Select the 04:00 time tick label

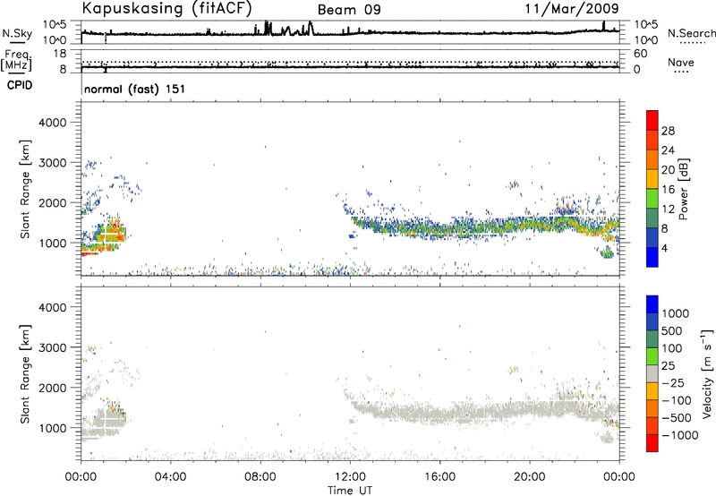click(x=170, y=477)
